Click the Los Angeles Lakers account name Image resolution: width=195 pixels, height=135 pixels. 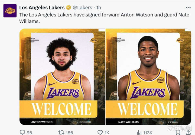(x=42, y=8)
